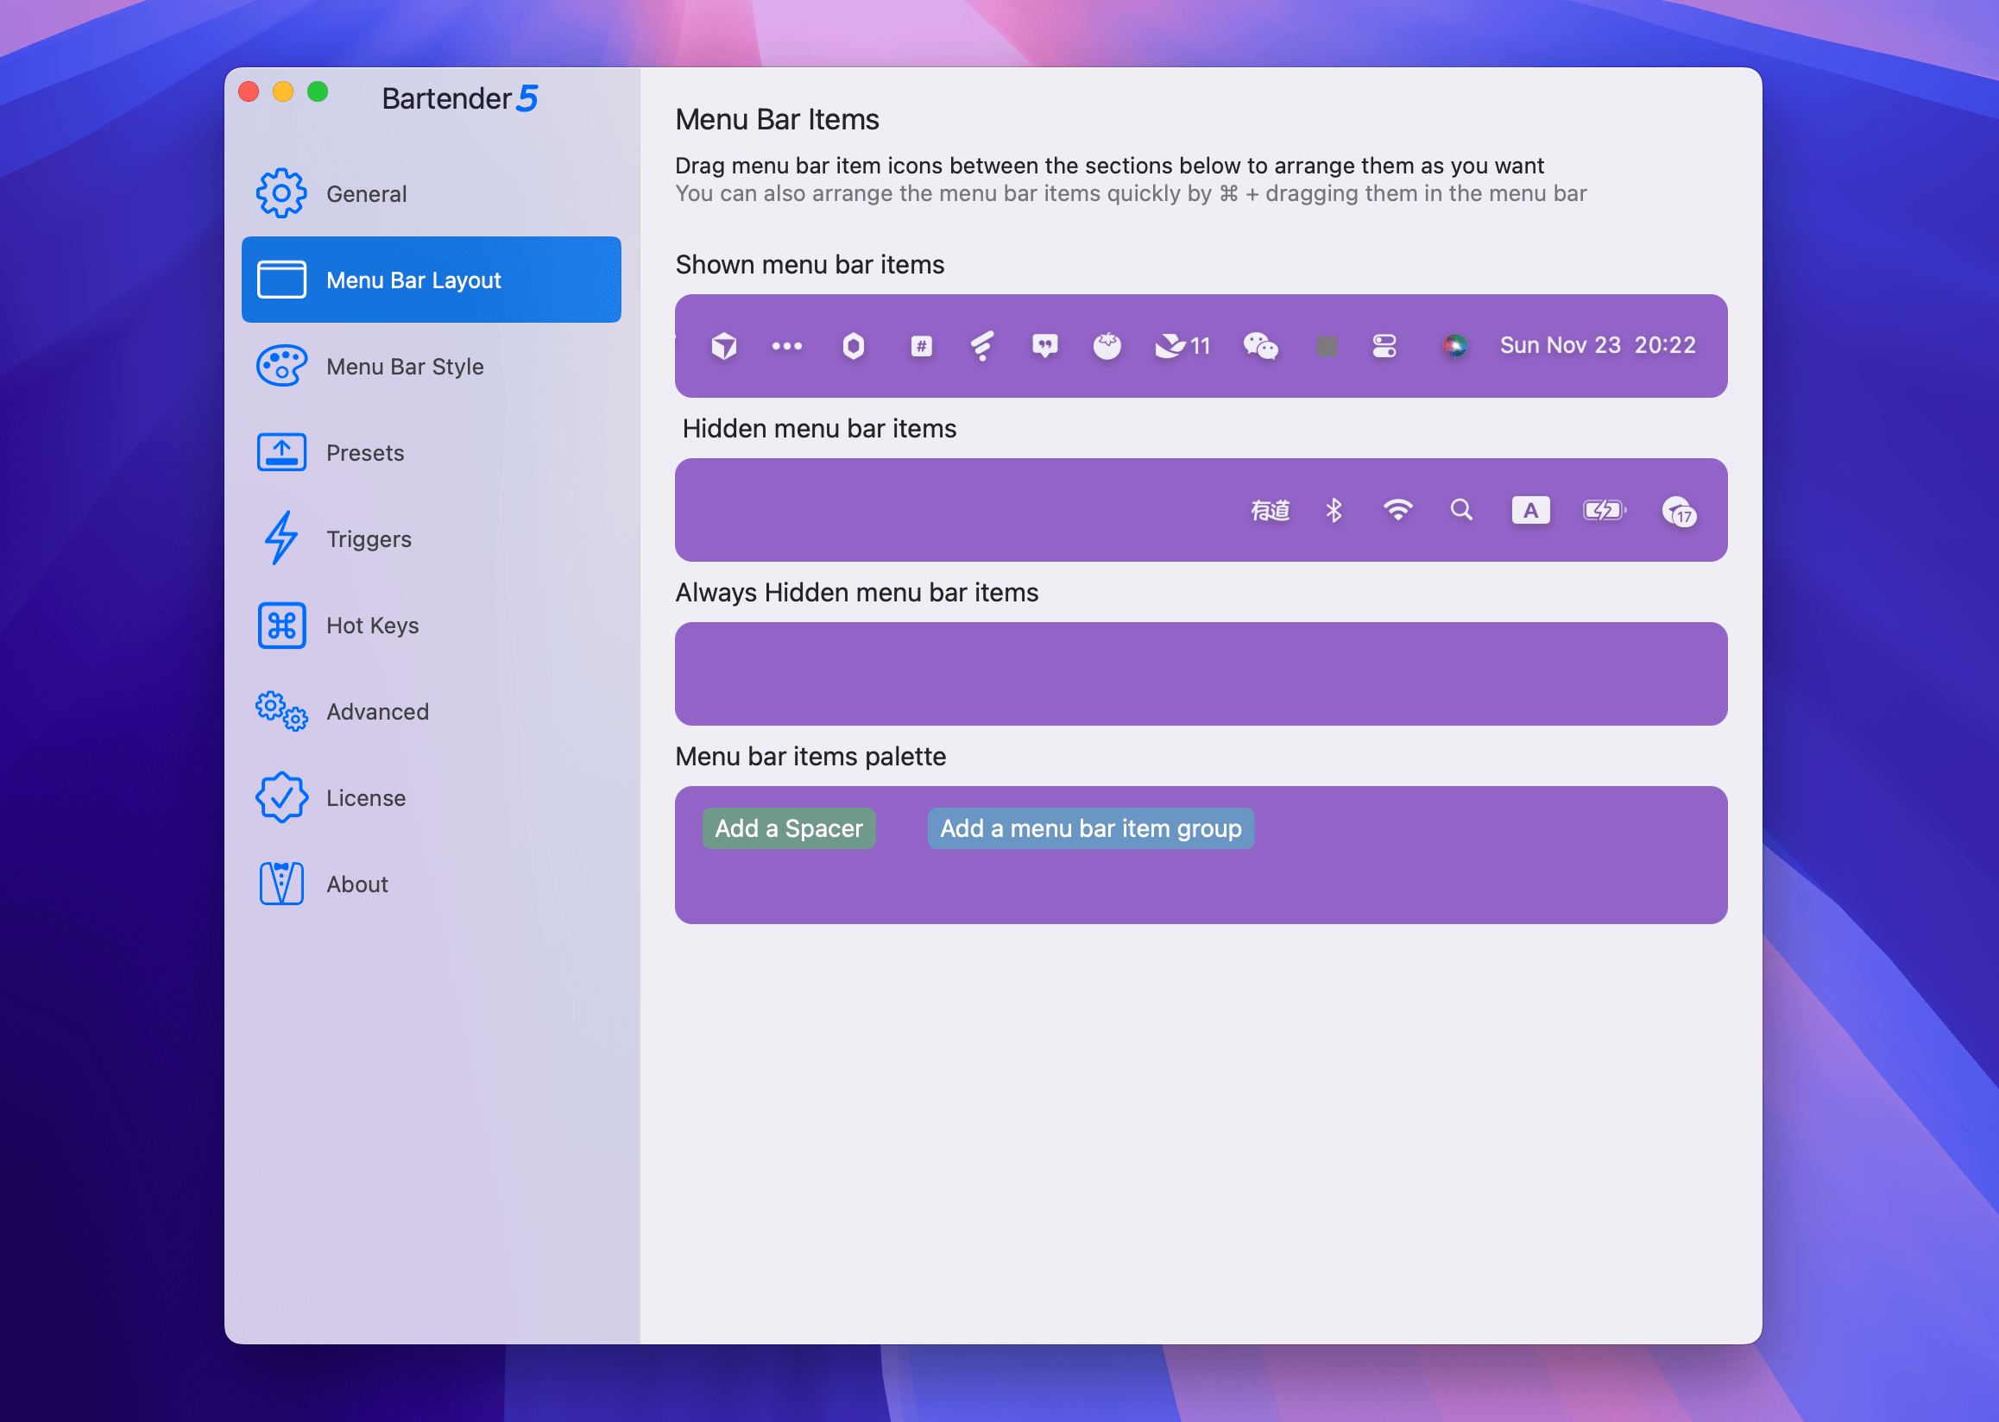Open the General settings tab

coord(366,193)
